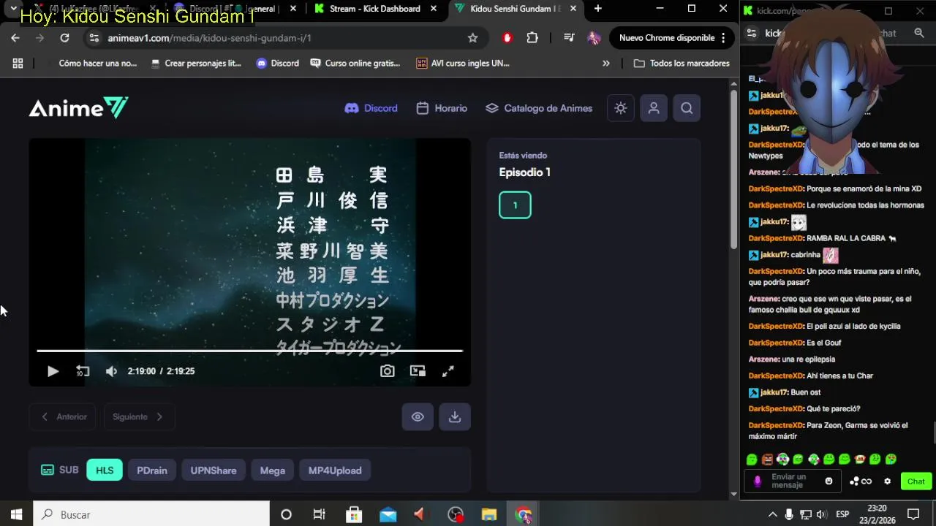The height and width of the screenshot is (526, 936).
Task: Mute the video player volume
Action: [111, 371]
